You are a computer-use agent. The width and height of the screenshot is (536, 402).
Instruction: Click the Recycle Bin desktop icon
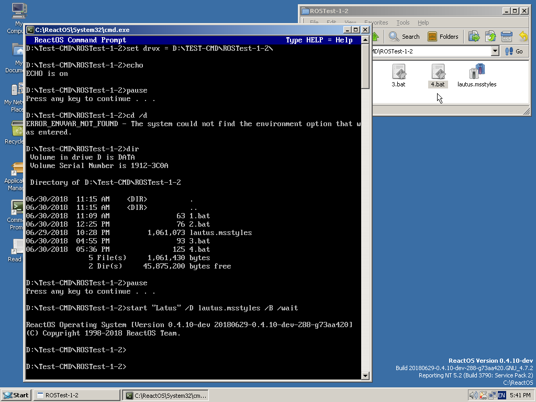pyautogui.click(x=16, y=131)
